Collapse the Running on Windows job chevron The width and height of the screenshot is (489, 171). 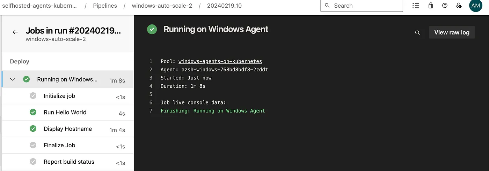tap(13, 79)
